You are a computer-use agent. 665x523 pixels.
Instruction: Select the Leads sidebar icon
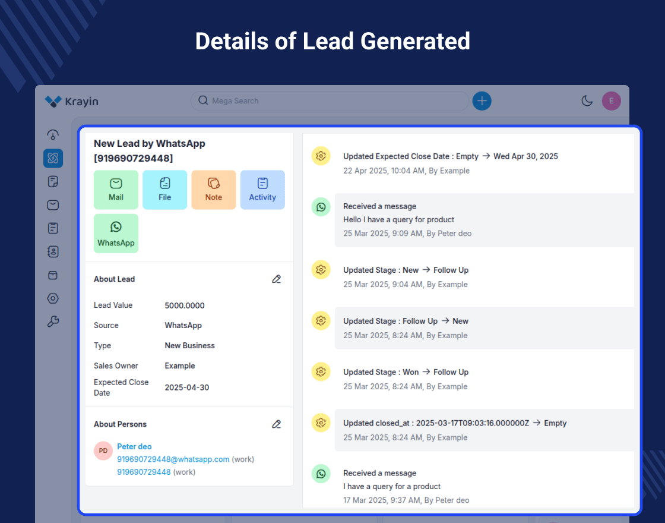click(53, 158)
